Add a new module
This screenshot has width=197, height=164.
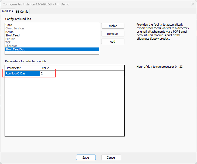click(x=113, y=42)
